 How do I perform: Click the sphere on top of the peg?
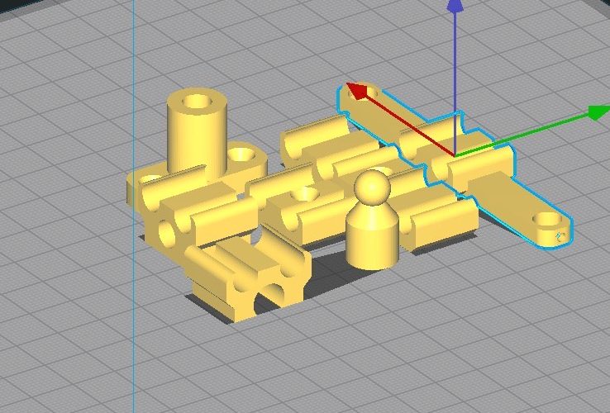pyautogui.click(x=373, y=188)
